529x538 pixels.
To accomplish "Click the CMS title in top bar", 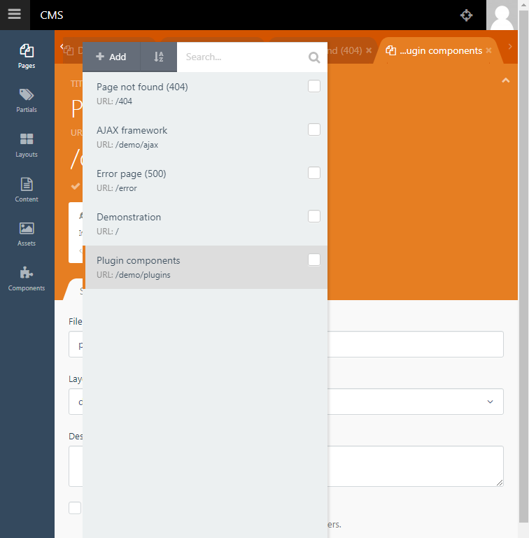I will 52,15.
